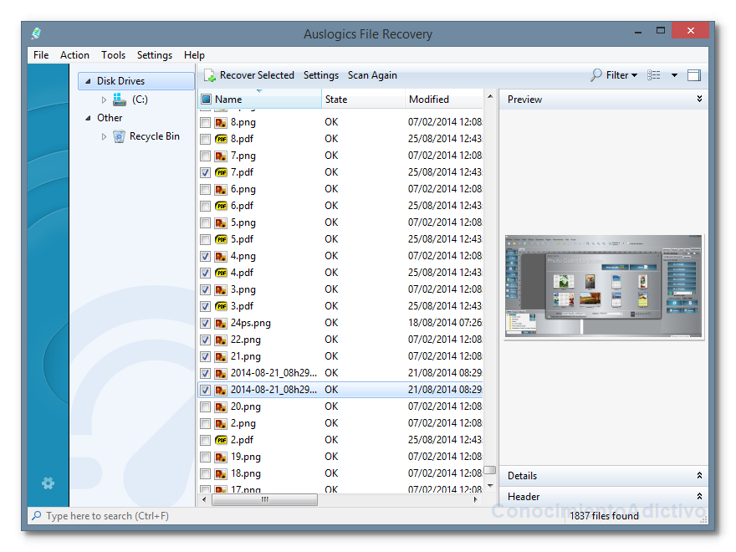
Task: Expand the Recycle Bin node
Action: pos(104,136)
